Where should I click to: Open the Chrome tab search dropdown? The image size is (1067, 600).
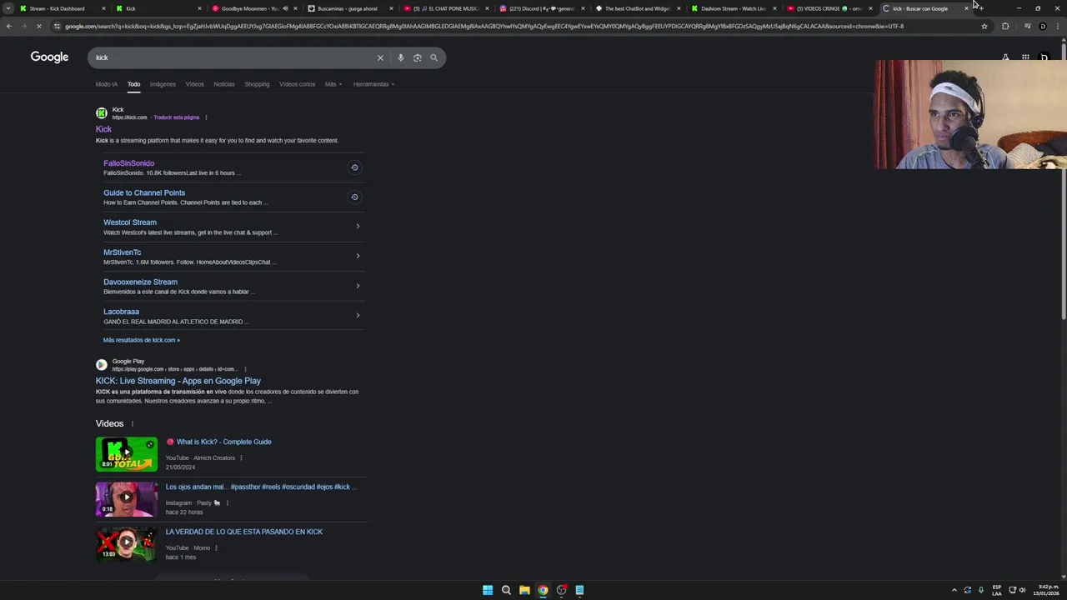(x=8, y=8)
